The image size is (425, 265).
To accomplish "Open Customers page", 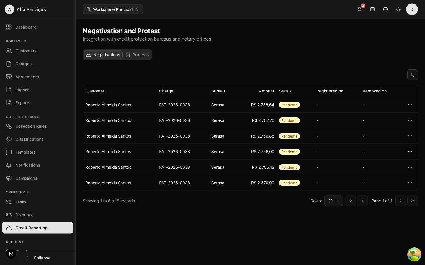I will pos(37,51).
